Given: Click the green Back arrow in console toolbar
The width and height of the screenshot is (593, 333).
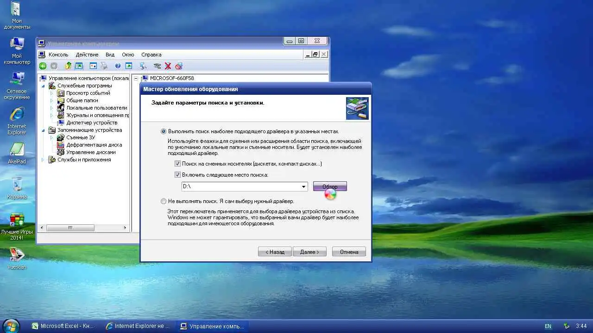Looking at the screenshot, I should [43, 66].
